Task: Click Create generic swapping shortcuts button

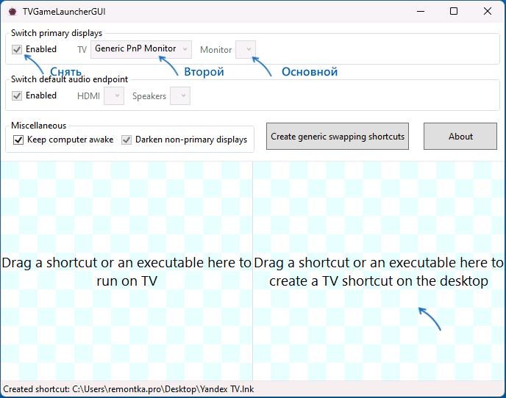Action: tap(338, 137)
